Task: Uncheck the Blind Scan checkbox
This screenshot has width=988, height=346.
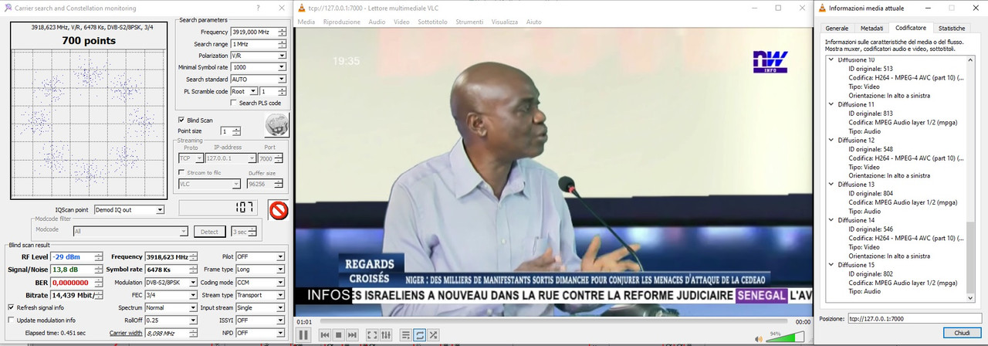Action: coord(181,120)
